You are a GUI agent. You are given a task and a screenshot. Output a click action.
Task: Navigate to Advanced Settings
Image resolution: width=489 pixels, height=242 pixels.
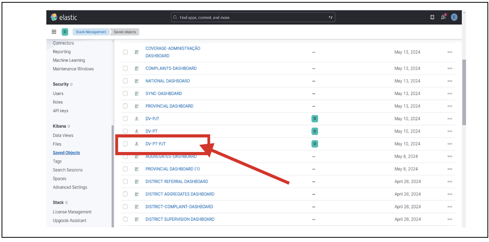(70, 187)
